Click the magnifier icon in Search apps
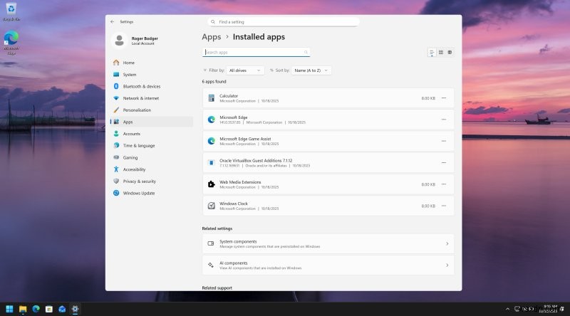The width and height of the screenshot is (570, 316). click(x=306, y=52)
